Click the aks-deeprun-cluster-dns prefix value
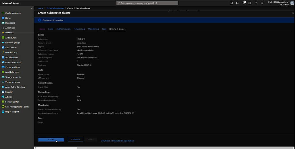Image resolution: width=295 pixels, height=149 pixels. (x=87, y=58)
